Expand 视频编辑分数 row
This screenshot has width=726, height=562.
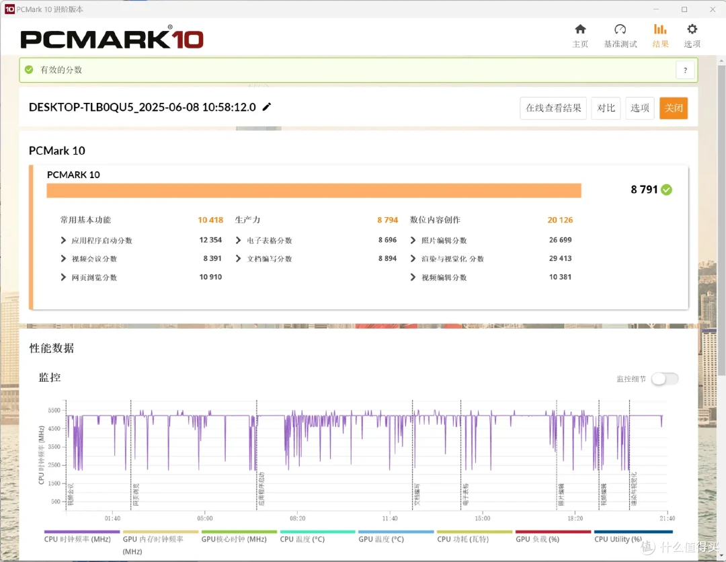pos(413,277)
